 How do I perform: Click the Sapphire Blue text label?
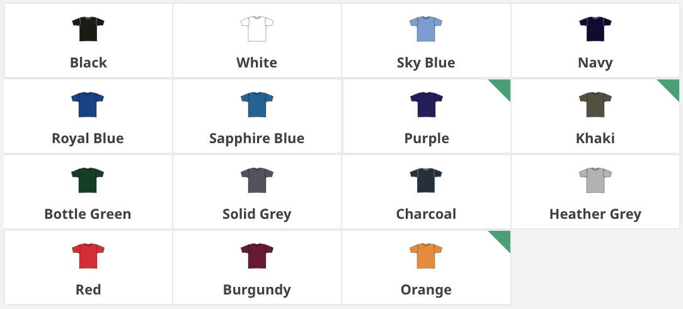[257, 139]
